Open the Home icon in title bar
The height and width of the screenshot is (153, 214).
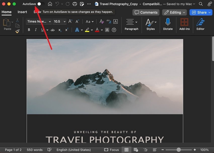pos(50,4)
